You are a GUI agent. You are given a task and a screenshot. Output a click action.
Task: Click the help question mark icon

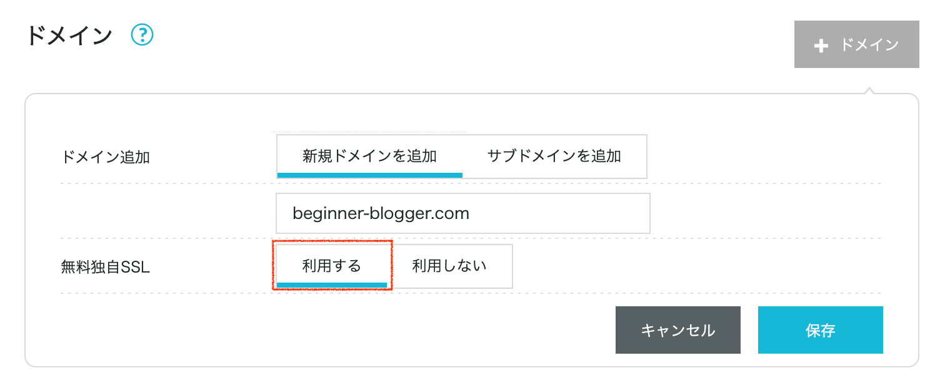click(x=142, y=34)
